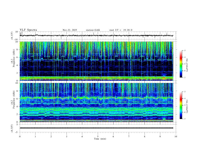Click the ch.1 waveform trace
198x153 pixels.
point(96,35)
